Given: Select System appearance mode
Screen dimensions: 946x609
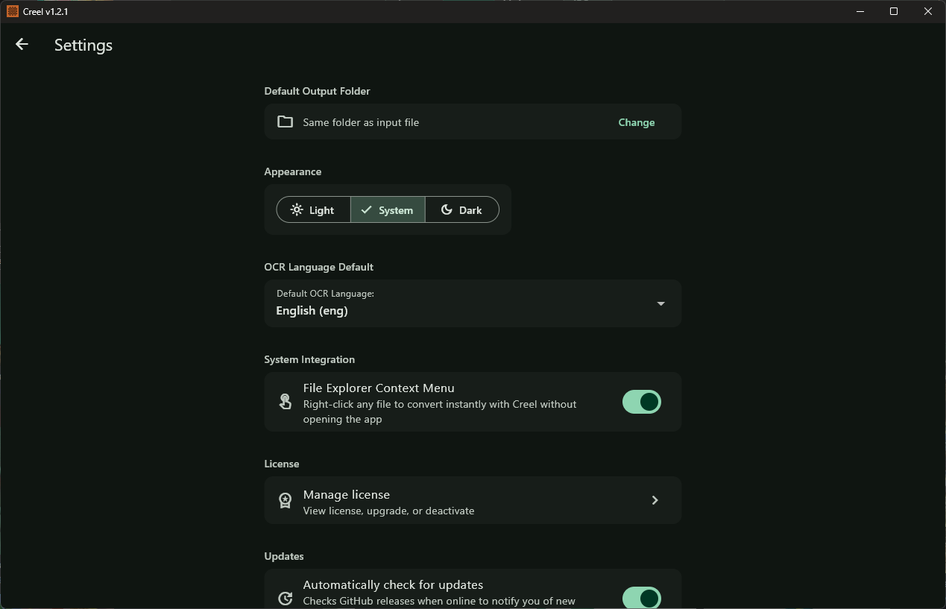Looking at the screenshot, I should [x=388, y=209].
